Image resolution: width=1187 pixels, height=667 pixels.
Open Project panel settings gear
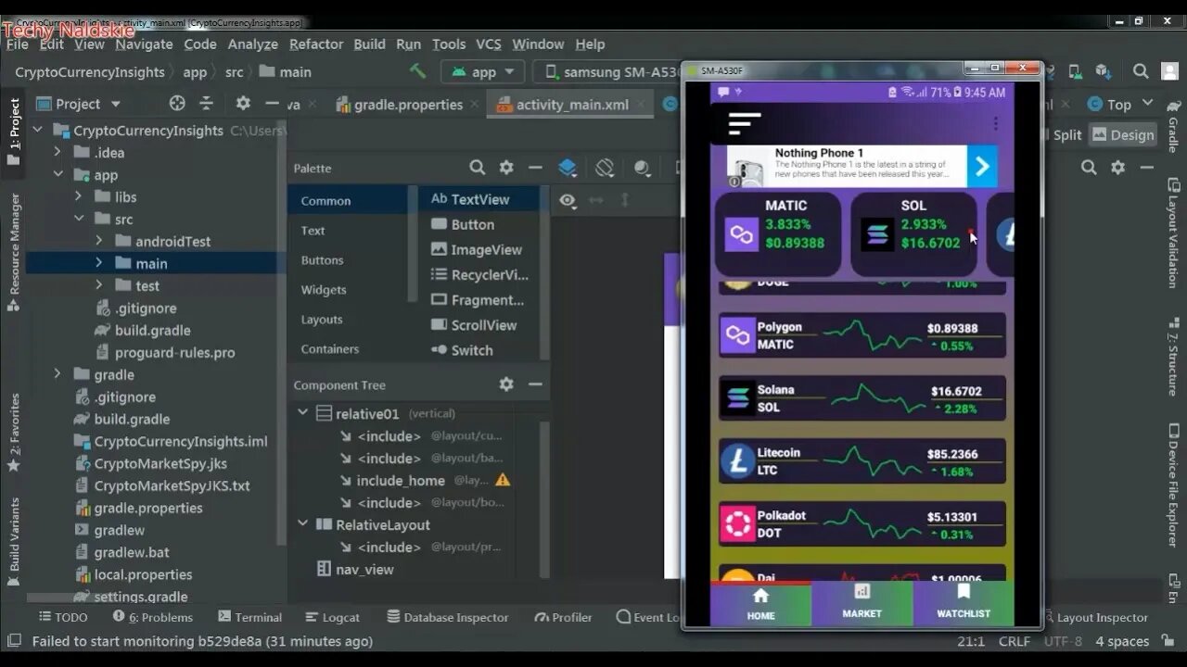click(243, 104)
